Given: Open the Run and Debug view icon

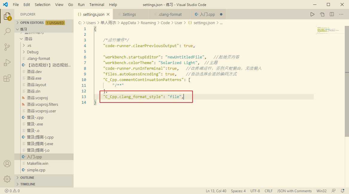Looking at the screenshot, I should (7, 63).
